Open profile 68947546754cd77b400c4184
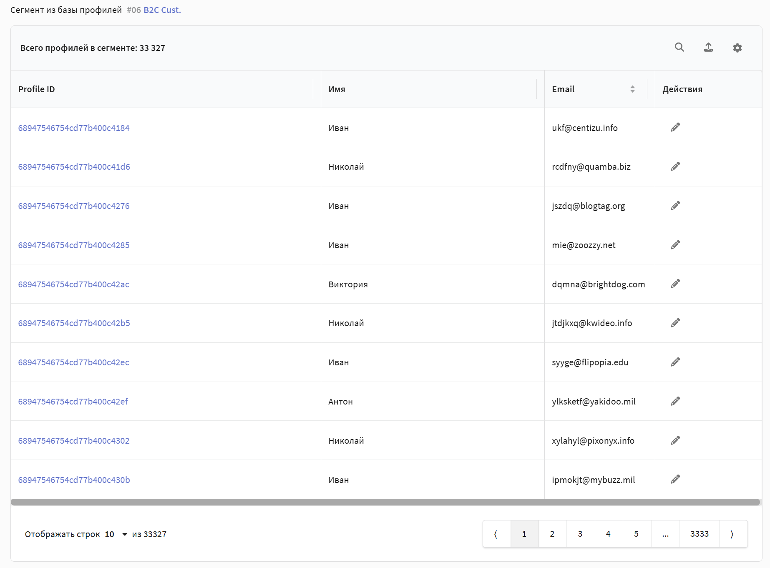Image resolution: width=770 pixels, height=568 pixels. pos(74,128)
